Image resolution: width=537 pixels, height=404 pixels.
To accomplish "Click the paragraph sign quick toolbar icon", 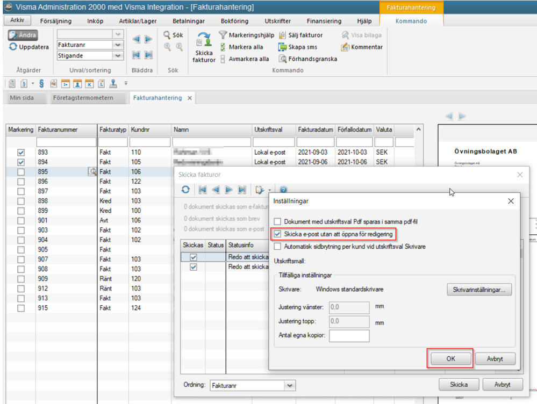I will (41, 83).
